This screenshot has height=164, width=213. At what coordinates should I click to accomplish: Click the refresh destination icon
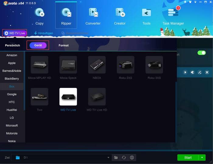coord(124,158)
